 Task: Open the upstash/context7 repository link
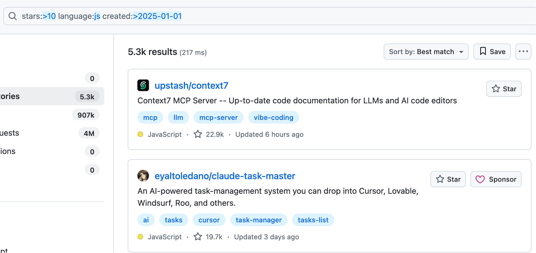(x=191, y=86)
